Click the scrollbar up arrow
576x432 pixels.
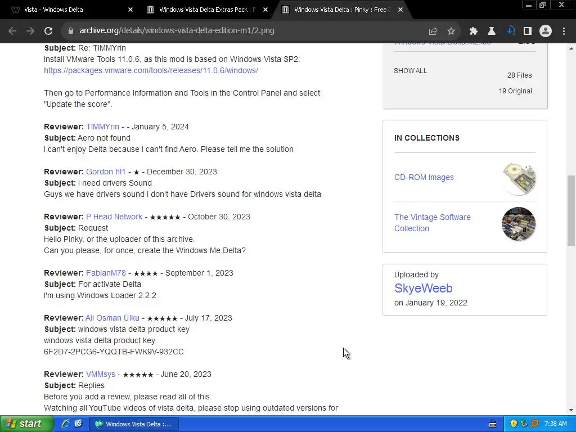coord(571,48)
